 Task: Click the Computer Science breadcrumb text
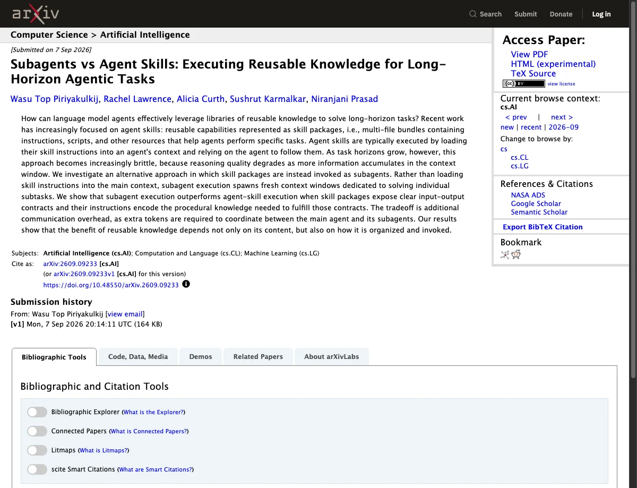tap(49, 35)
